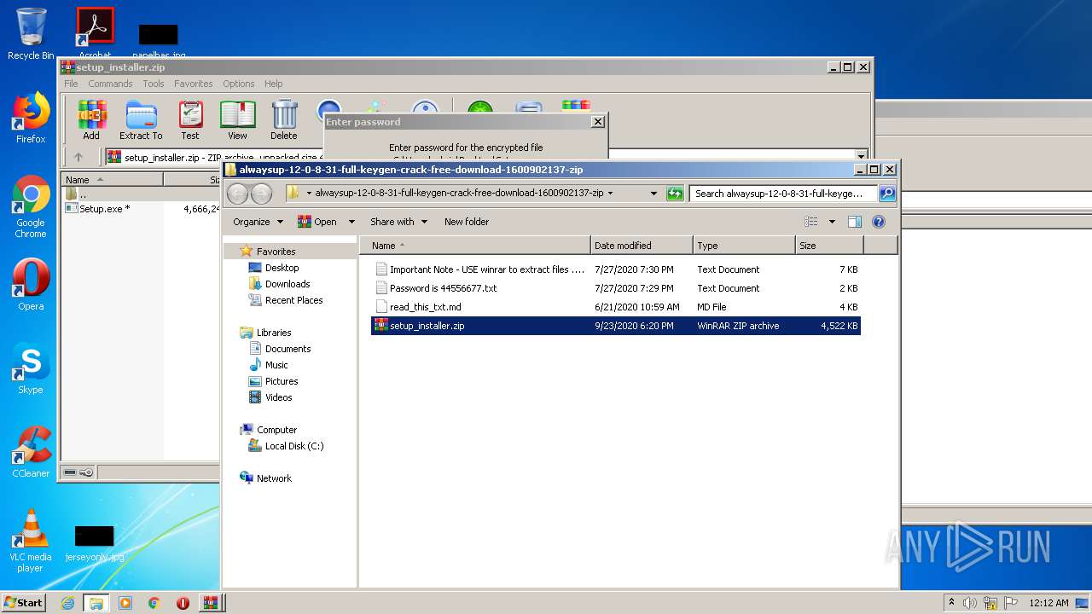1092x614 pixels.
Task: Open the WinRAR Favorites menu
Action: click(x=194, y=84)
